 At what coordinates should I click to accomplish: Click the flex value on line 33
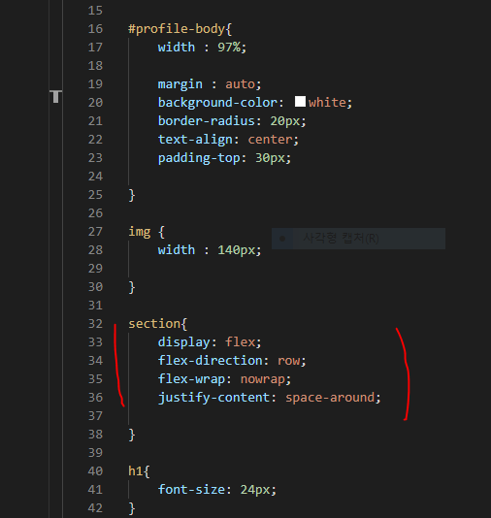(x=241, y=341)
